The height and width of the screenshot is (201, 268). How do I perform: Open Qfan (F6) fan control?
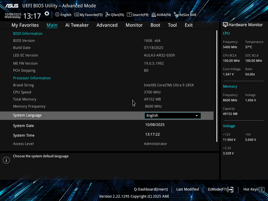[108, 15]
